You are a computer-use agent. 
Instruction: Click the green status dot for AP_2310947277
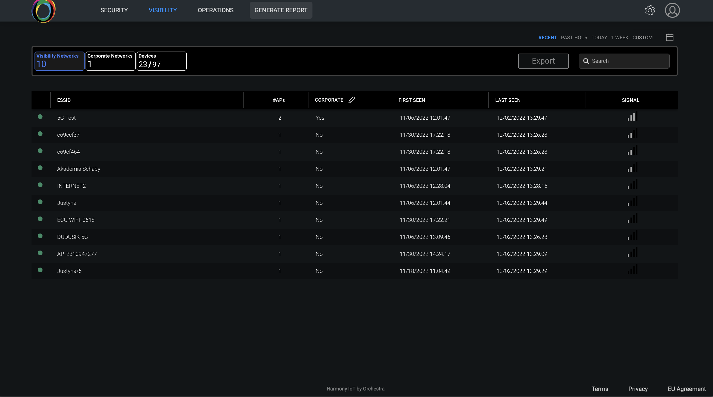click(40, 253)
